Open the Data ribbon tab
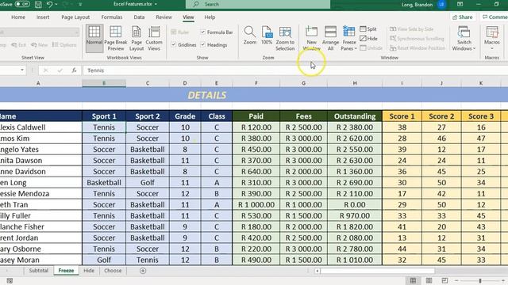 139,17
